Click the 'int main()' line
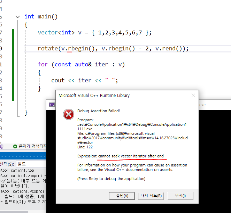Screen dimensions: 231x213 (41, 16)
